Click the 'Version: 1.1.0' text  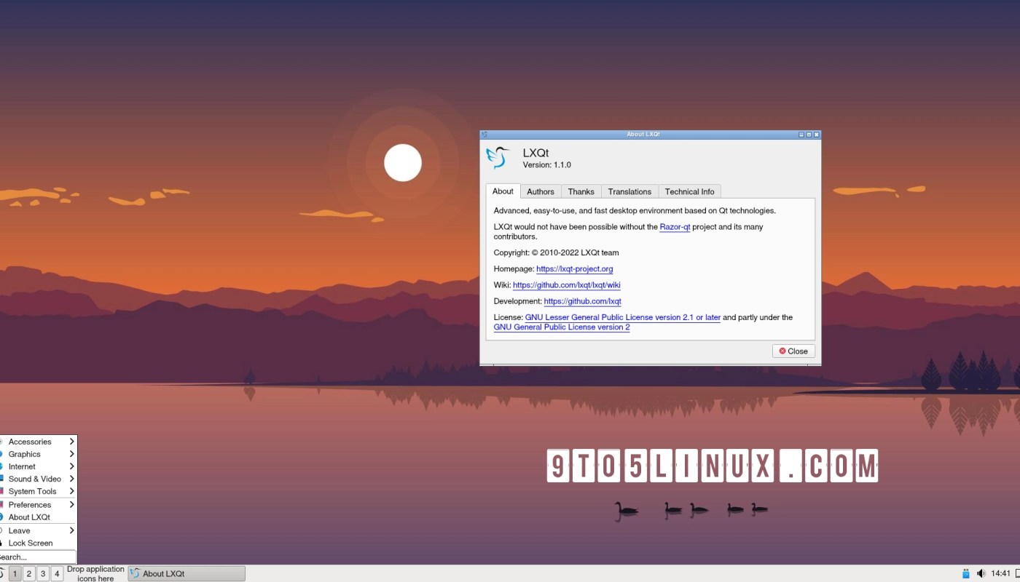coord(547,165)
